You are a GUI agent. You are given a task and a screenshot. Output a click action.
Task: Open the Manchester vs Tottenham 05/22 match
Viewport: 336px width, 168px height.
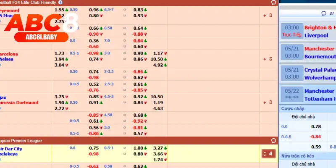319,95
